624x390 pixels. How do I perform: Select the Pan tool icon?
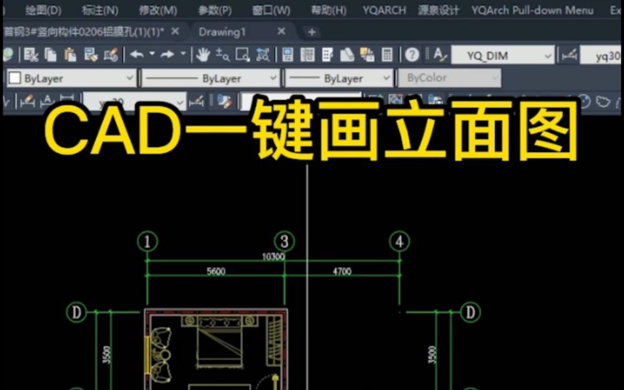[x=203, y=55]
